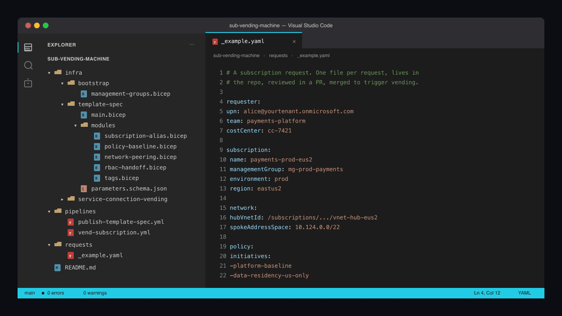Viewport: 562px width, 316px height.
Task: Click the icon beside tags.bicep
Action: tap(97, 178)
